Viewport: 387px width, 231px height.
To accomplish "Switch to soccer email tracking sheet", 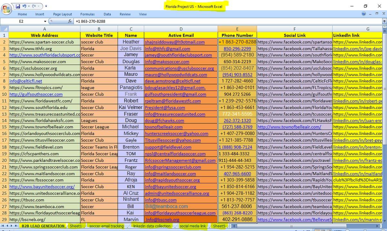I will [106, 226].
